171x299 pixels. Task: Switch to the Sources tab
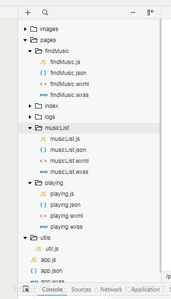click(x=81, y=289)
